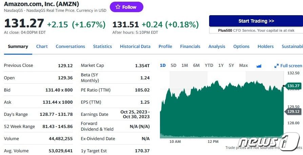
Task: Click the 129.12 previous close marker
Action: point(293,111)
